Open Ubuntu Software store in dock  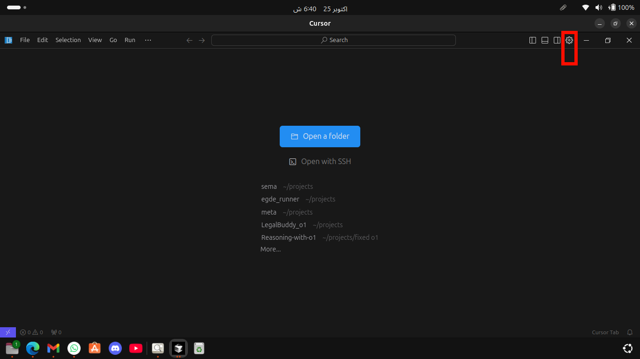point(95,348)
